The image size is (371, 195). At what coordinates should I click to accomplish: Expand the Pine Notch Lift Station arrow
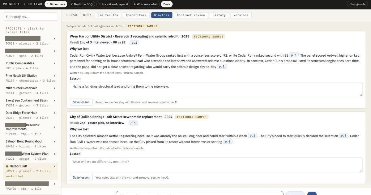[55, 76]
